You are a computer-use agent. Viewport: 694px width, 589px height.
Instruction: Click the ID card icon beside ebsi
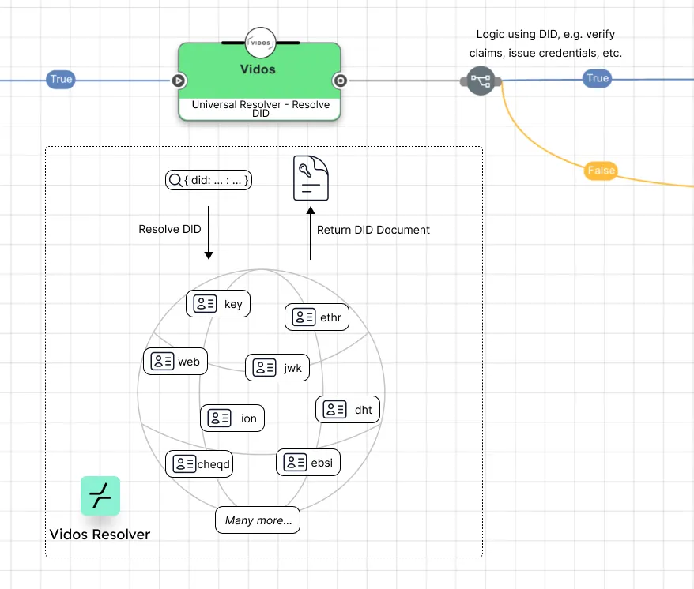coord(295,462)
